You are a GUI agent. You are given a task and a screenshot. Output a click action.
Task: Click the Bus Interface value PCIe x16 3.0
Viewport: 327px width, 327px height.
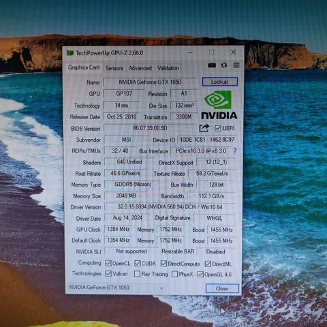pyautogui.click(x=201, y=151)
